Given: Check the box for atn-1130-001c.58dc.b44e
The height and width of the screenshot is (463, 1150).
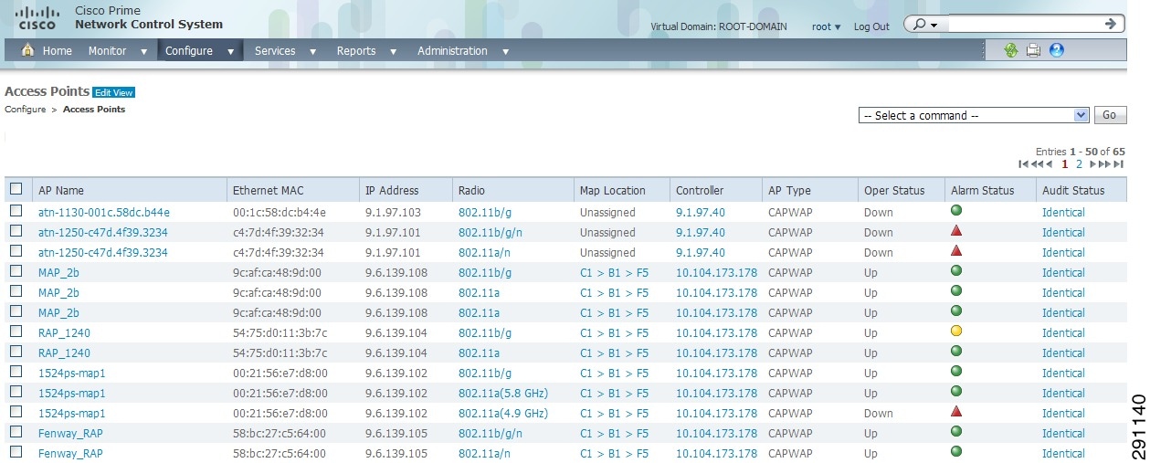Looking at the screenshot, I should (x=16, y=211).
